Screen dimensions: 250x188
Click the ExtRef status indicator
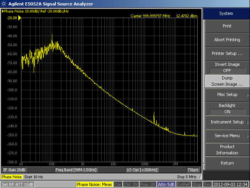(x=184, y=184)
